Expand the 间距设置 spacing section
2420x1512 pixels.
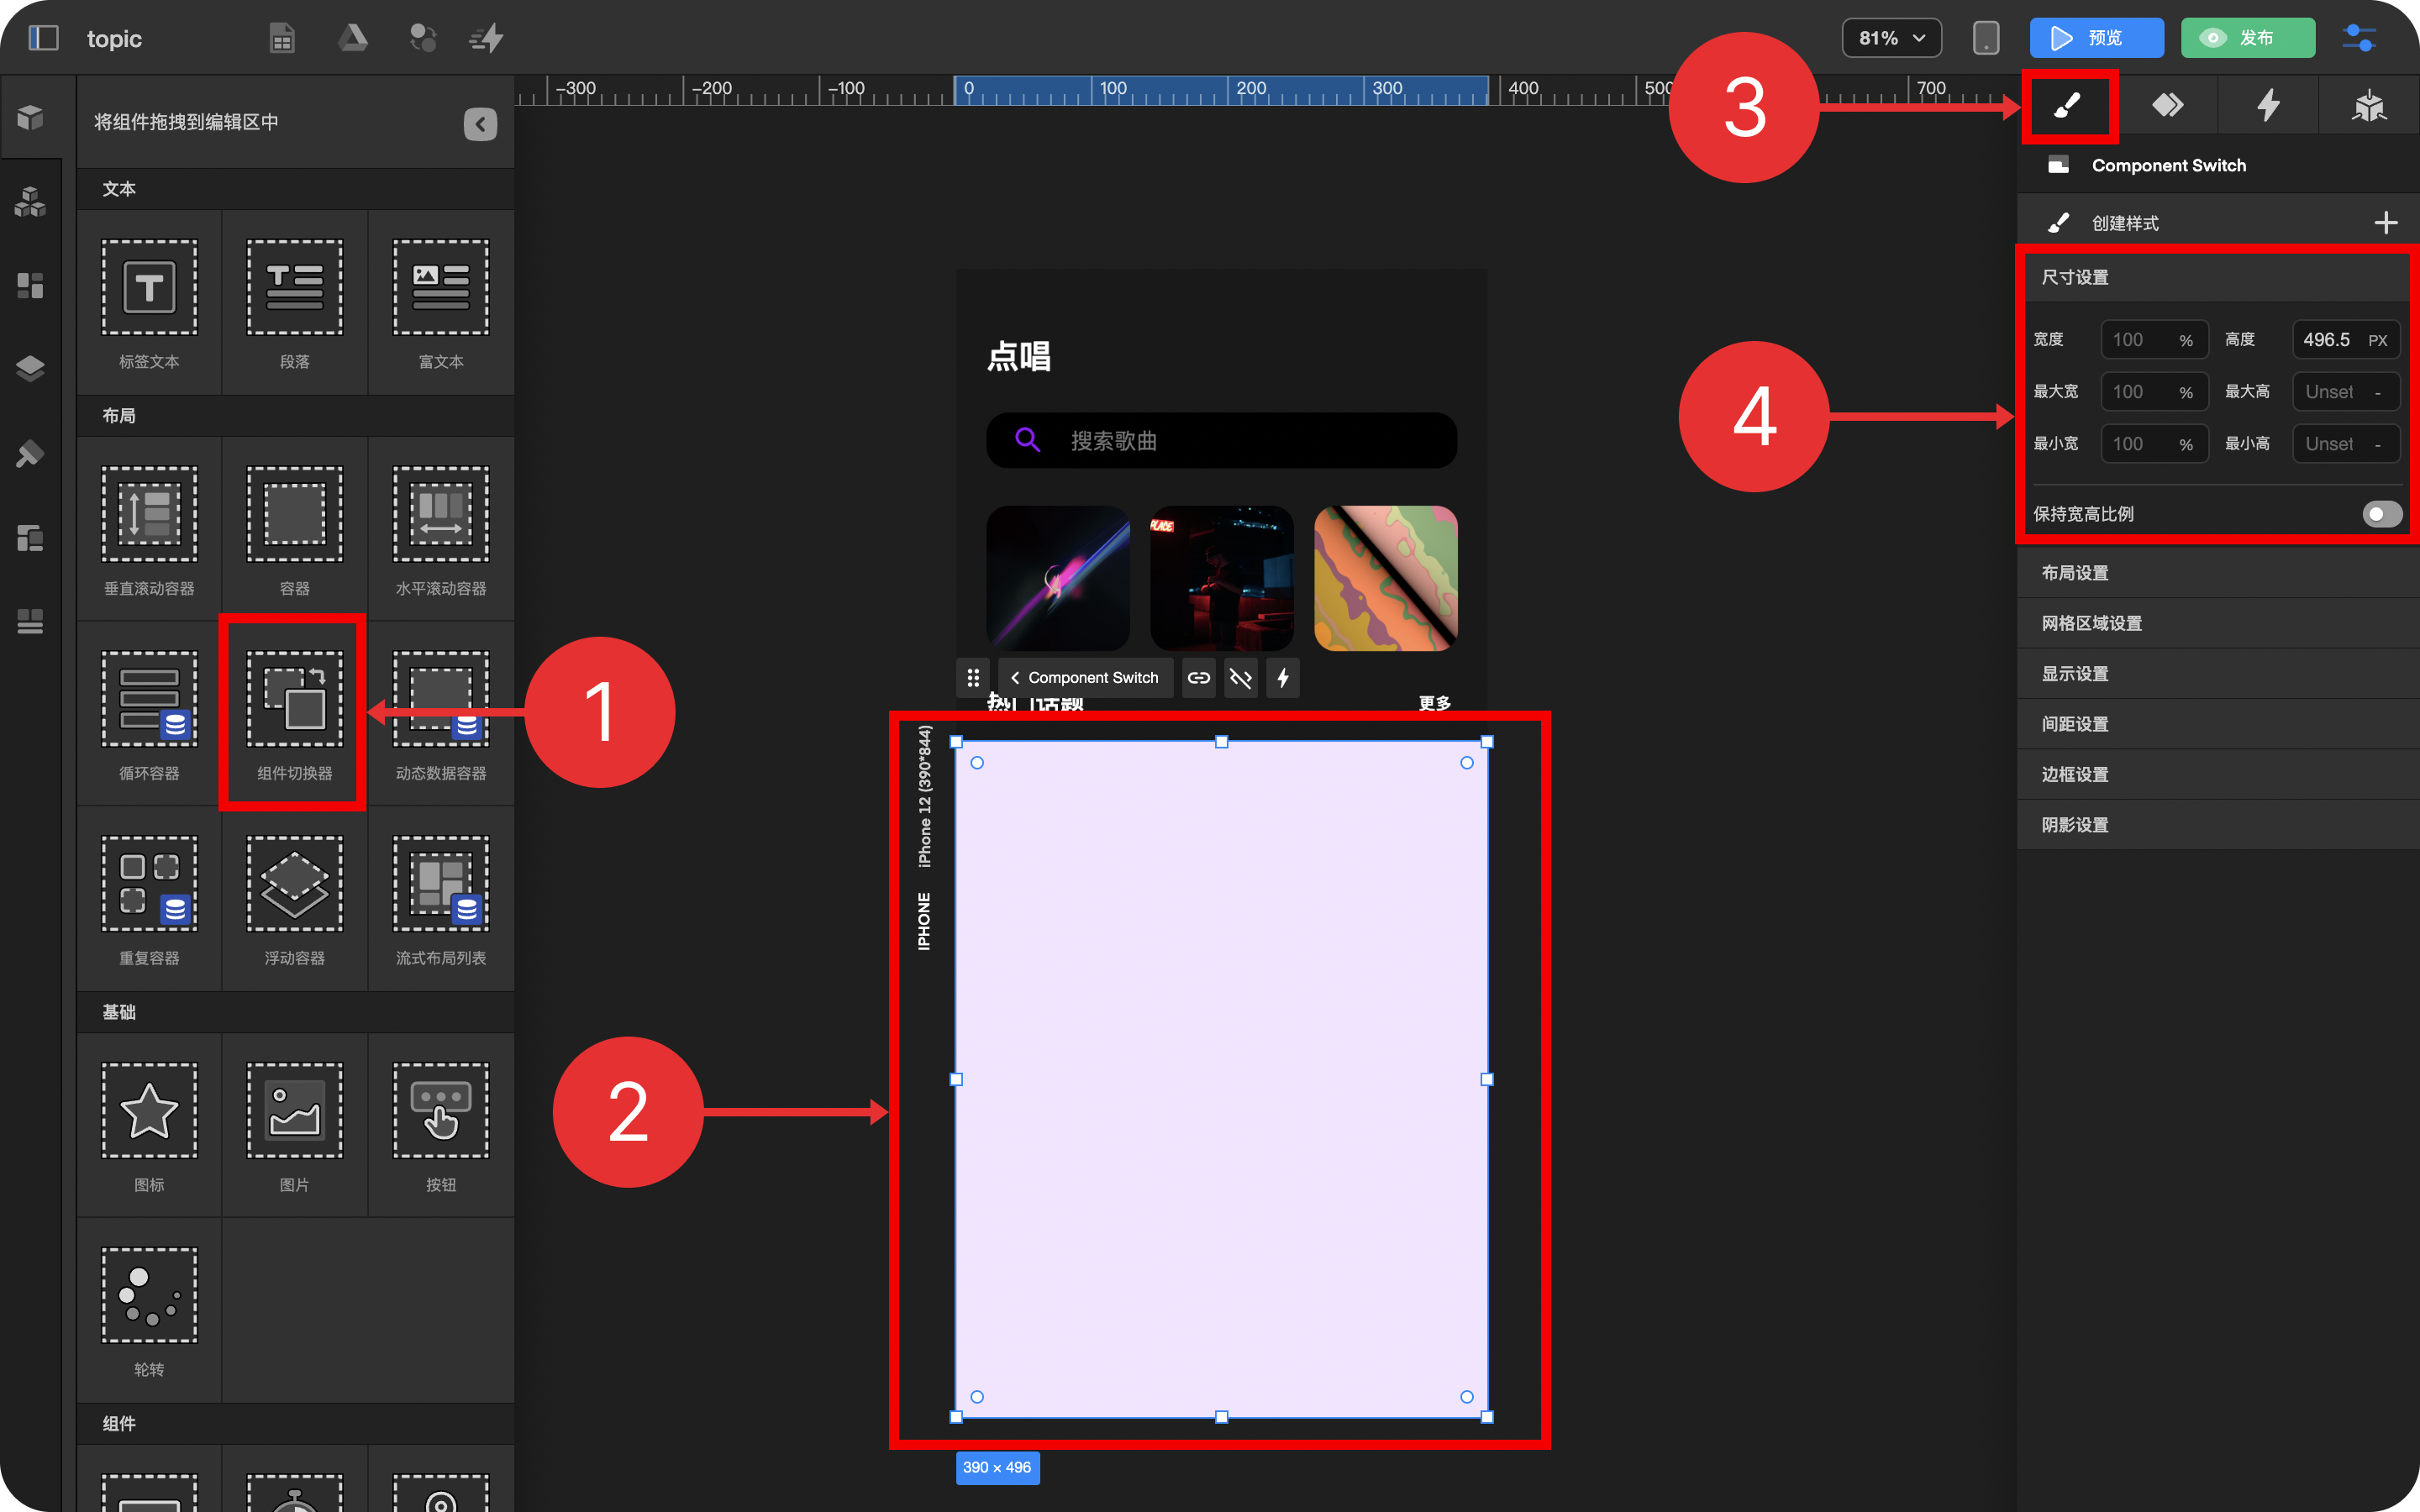point(2217,724)
